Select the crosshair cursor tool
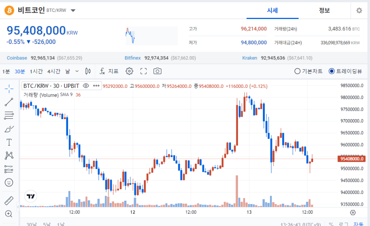The width and height of the screenshot is (370, 226). pyautogui.click(x=9, y=89)
